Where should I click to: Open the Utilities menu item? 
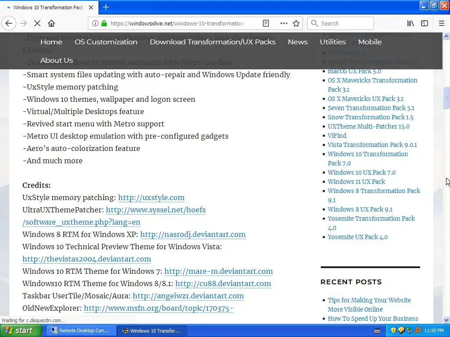pyautogui.click(x=333, y=42)
